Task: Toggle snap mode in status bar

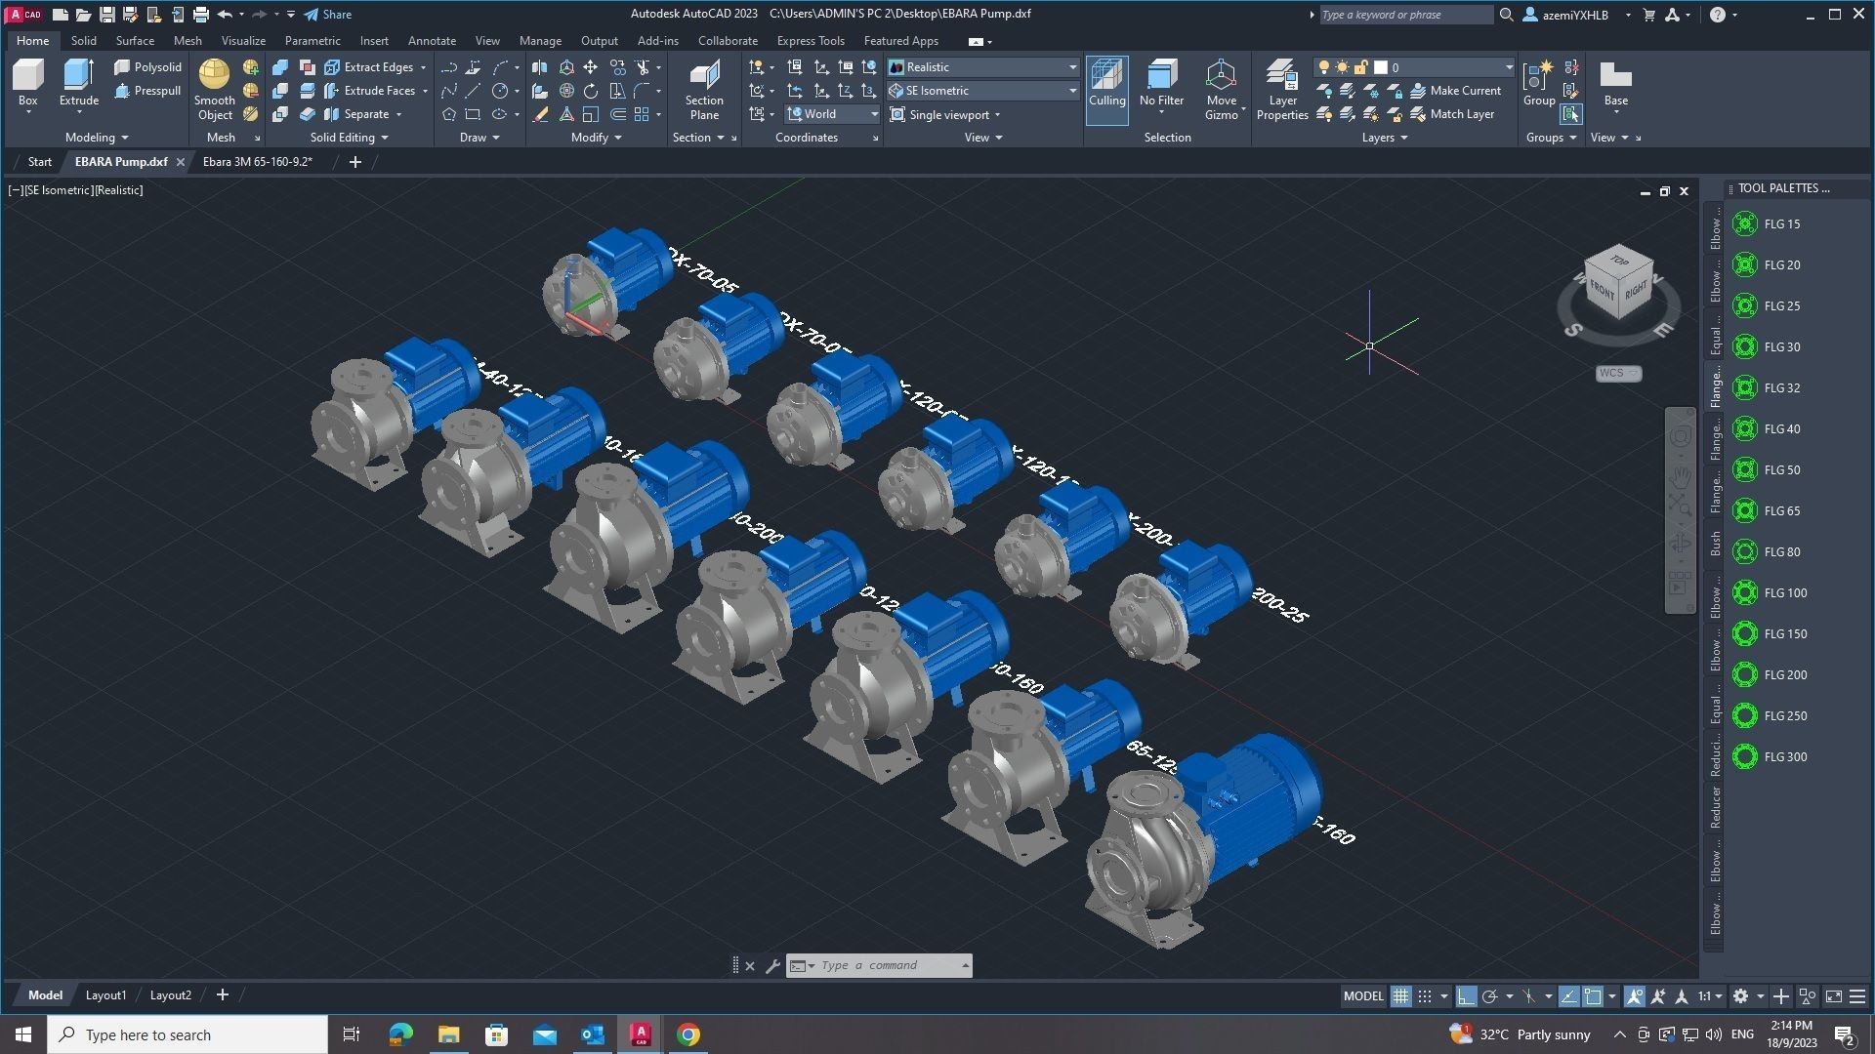Action: [1425, 996]
